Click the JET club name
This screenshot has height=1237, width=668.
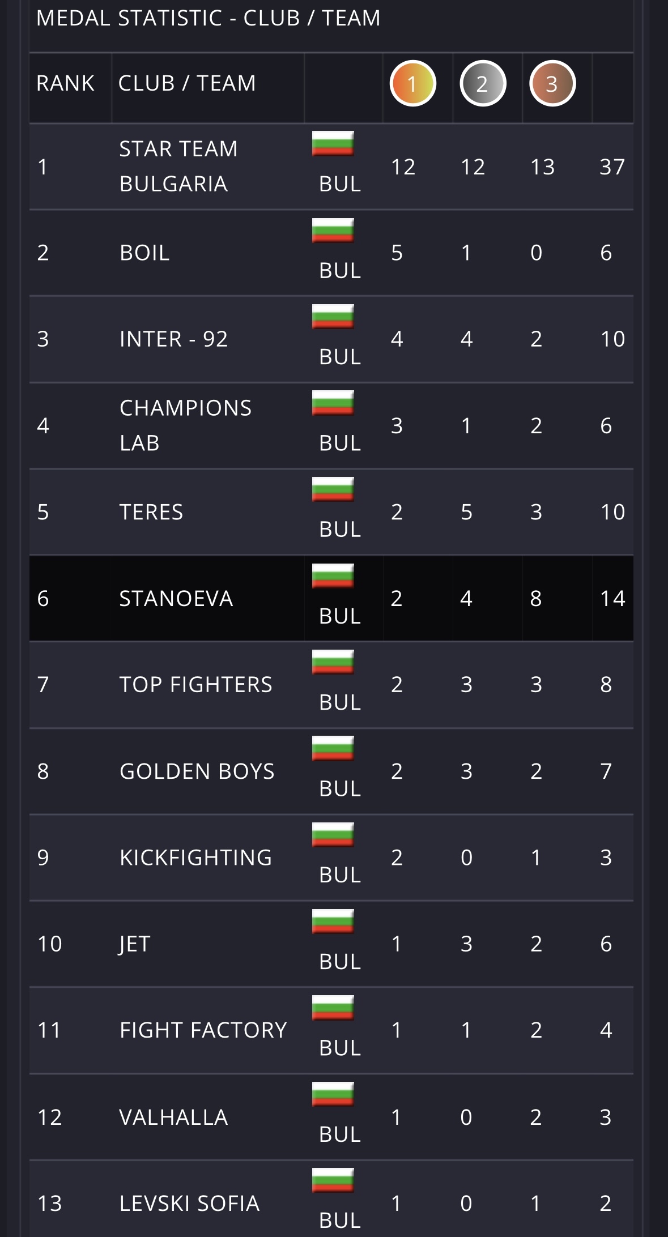click(x=135, y=944)
